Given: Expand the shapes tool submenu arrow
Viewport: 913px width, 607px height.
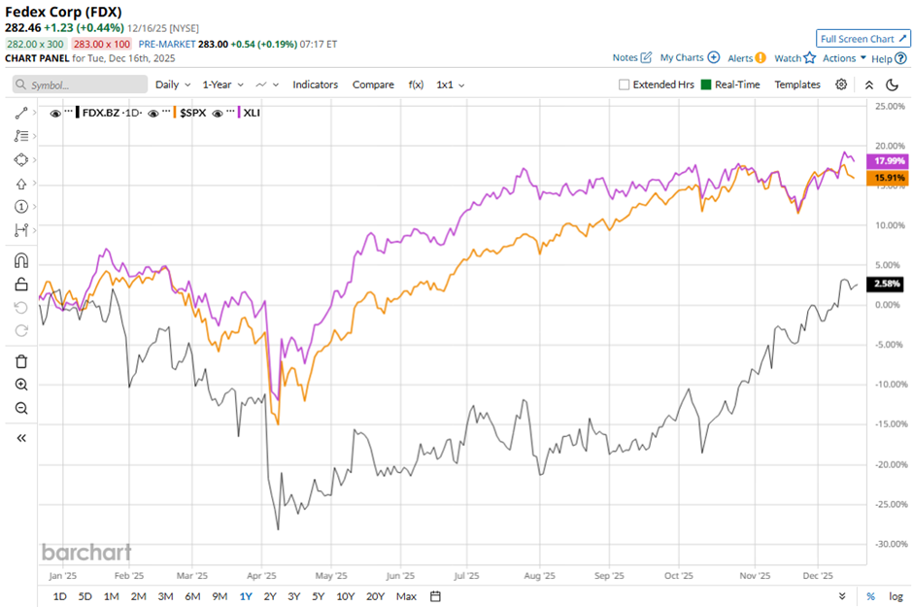Looking at the screenshot, I should click(x=34, y=159).
